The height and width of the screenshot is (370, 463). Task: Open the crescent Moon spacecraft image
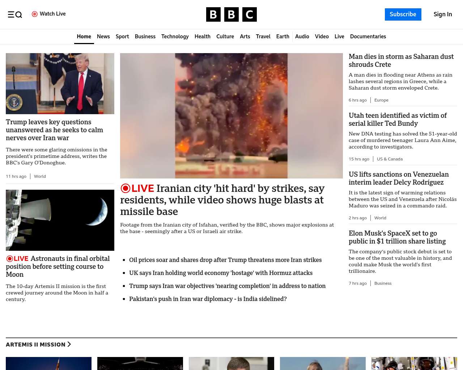click(x=60, y=220)
